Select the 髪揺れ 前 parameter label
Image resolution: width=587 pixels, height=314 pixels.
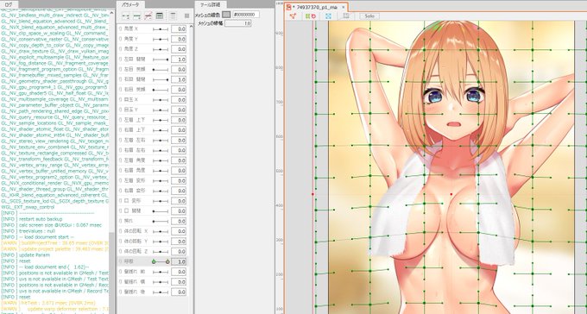(134, 272)
